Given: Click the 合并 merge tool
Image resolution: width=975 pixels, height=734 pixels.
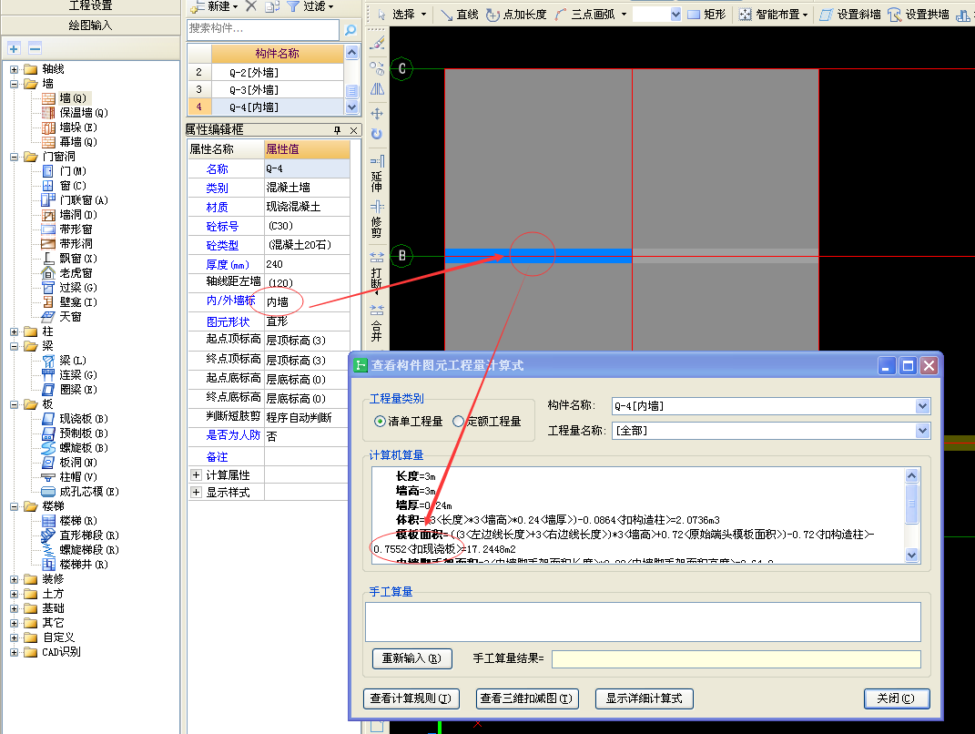Looking at the screenshot, I should click(x=377, y=323).
